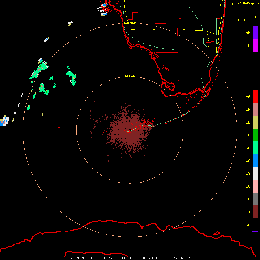Click the [CLAS] units label
Viewport: 260px width, 260px height.
pyautogui.click(x=244, y=20)
